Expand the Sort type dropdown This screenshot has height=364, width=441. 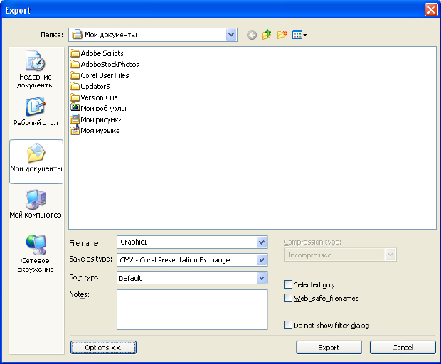point(262,278)
